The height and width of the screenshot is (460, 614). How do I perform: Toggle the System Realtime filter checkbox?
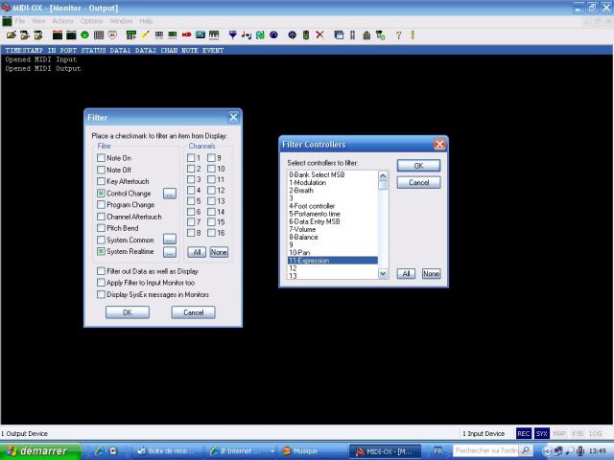pos(101,251)
